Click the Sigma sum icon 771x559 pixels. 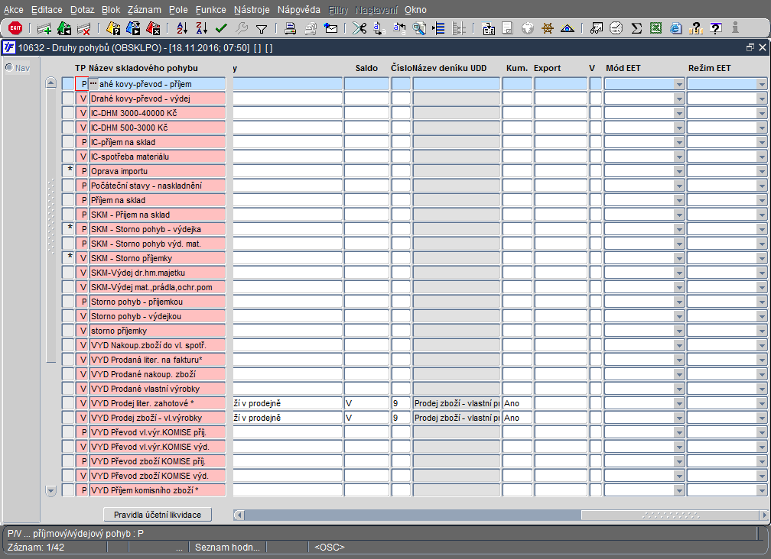pyautogui.click(x=636, y=28)
